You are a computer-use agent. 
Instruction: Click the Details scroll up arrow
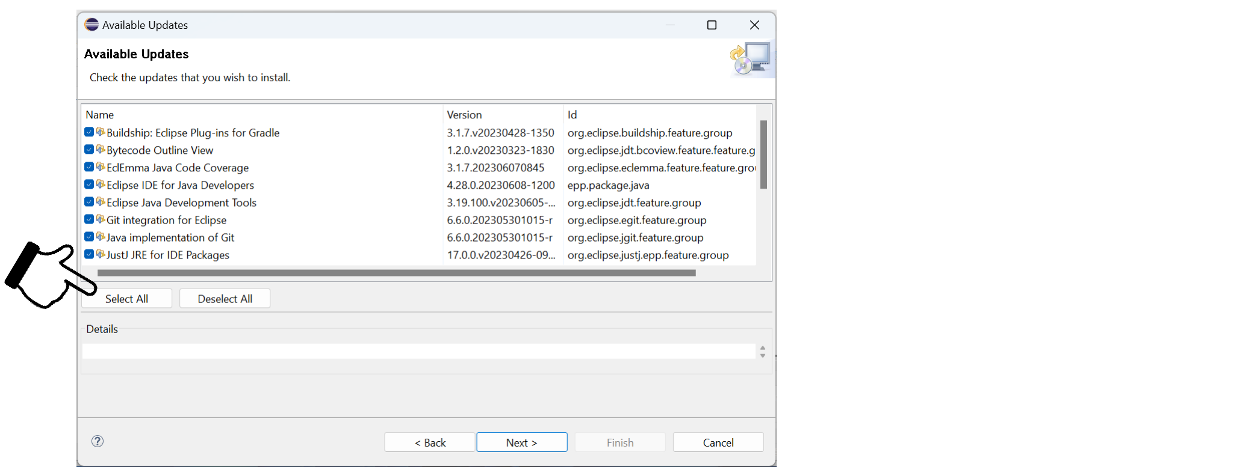pyautogui.click(x=763, y=347)
